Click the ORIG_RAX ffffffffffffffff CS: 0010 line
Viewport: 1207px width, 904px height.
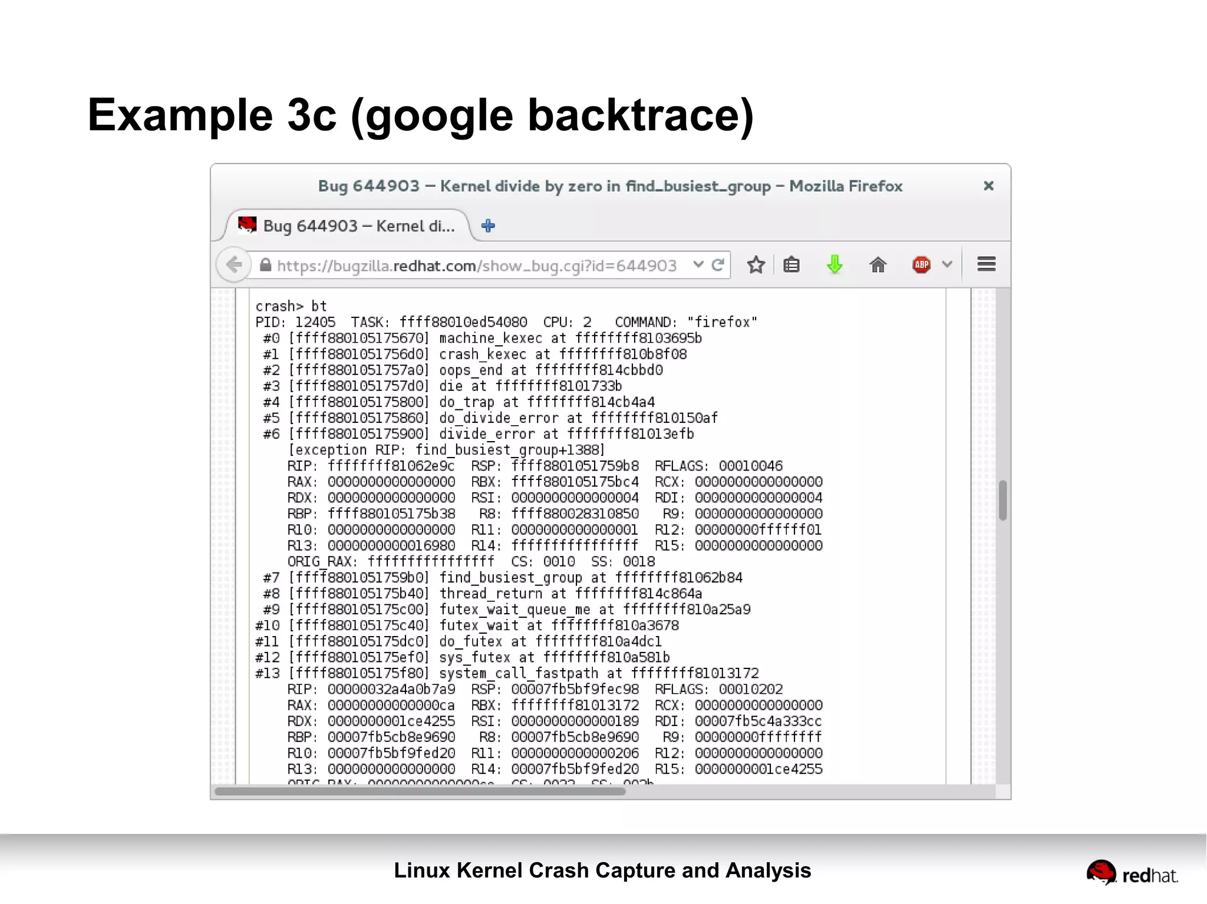point(471,562)
